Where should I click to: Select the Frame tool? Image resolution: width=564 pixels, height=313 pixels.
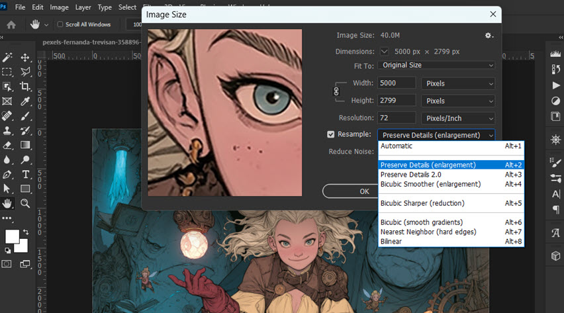tap(7, 101)
